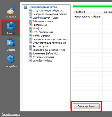Sort by the Проблема column header

click(88, 12)
